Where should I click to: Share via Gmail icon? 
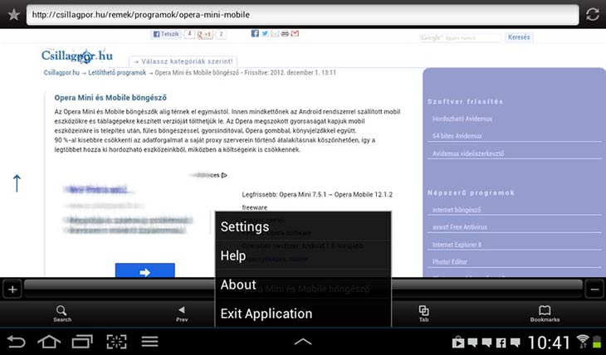[295, 34]
